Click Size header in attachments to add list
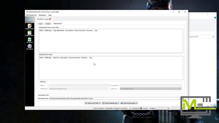 coord(91,58)
